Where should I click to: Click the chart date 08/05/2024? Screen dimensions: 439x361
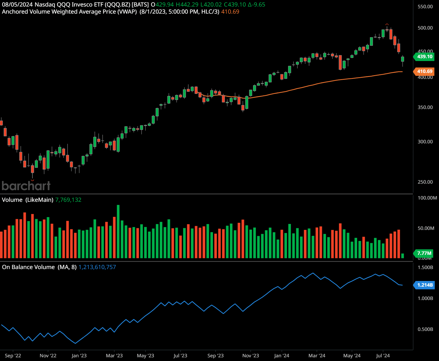click(x=17, y=5)
